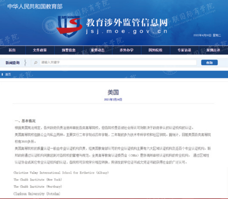Click The Chubb Institute (Westbury) entry
This screenshot has width=228, height=199.
[38, 187]
